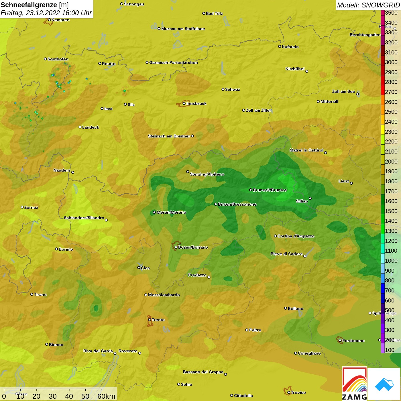Click the Garmisch-Partenkirchen label
Viewport: 401px width, 401px height.
point(174,62)
